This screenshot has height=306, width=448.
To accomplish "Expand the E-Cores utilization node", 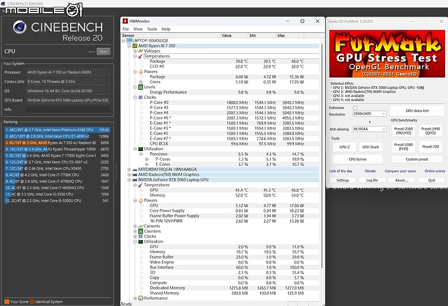I will (146, 164).
